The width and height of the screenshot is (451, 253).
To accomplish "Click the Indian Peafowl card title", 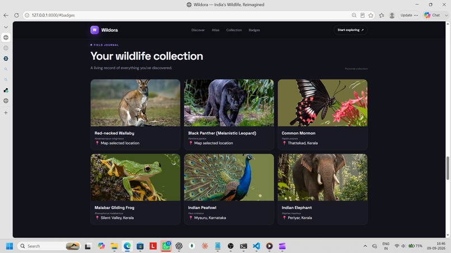I will pos(202,207).
